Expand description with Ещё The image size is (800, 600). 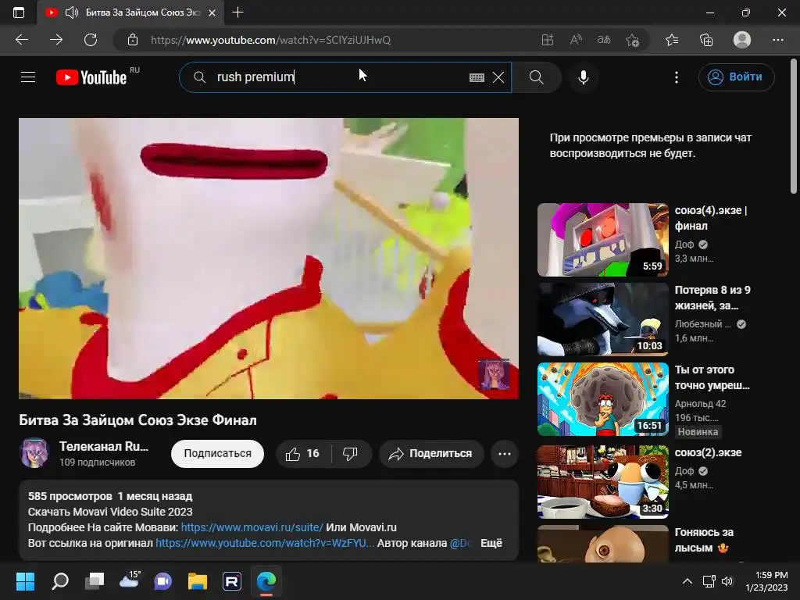(491, 543)
